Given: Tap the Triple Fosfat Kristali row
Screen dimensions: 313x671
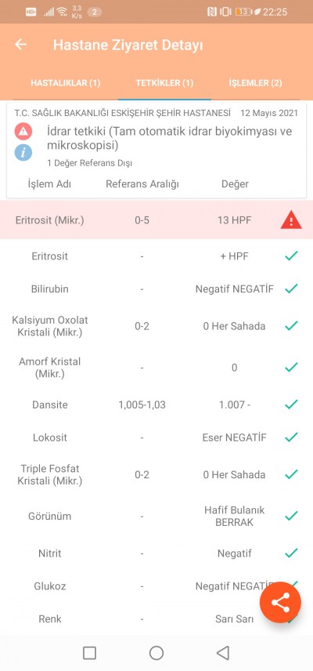Looking at the screenshot, I should coord(156,474).
